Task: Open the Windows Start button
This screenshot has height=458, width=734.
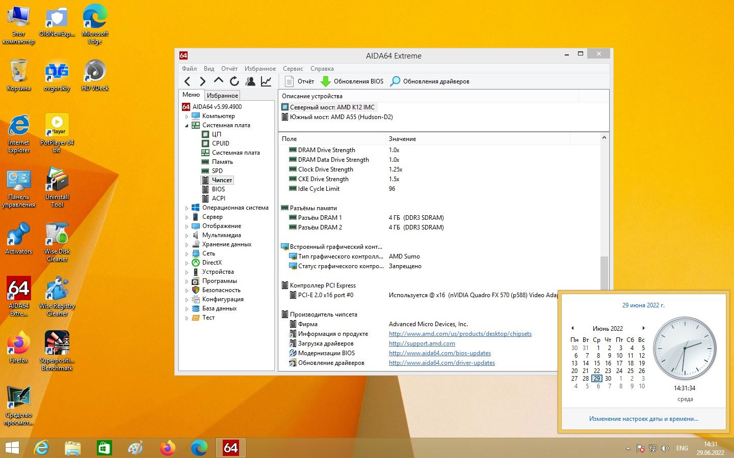Action: tap(12, 448)
